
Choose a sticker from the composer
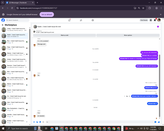[x=40, y=122]
